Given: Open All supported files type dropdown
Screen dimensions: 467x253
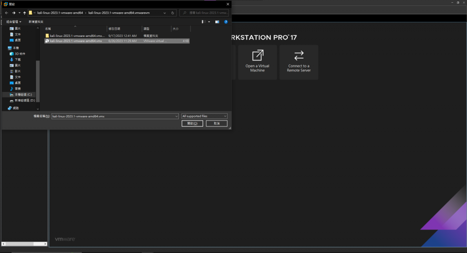Looking at the screenshot, I should [x=204, y=116].
